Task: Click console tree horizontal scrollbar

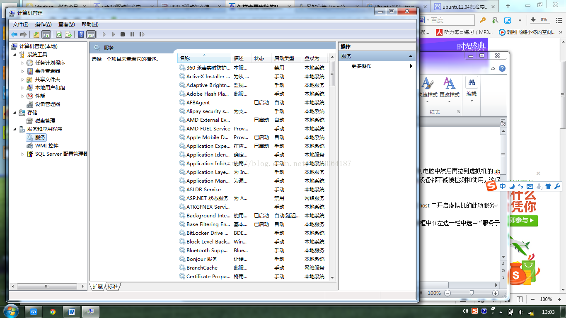Action: pos(46,286)
